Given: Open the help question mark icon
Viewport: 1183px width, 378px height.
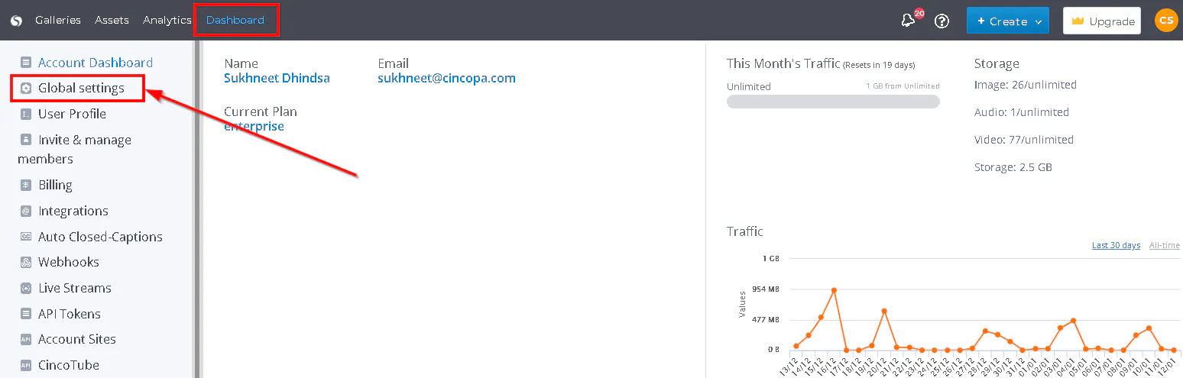Looking at the screenshot, I should tap(942, 21).
